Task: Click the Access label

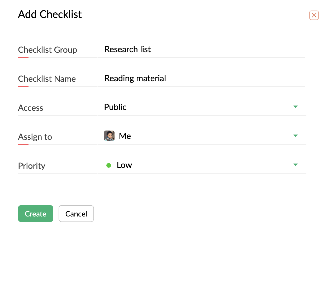Action: (31, 108)
